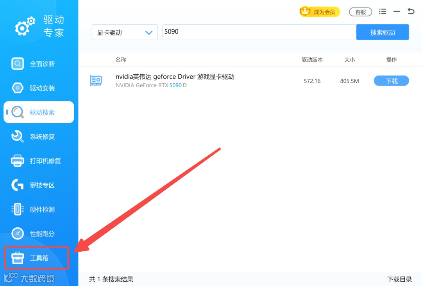Click the 驱动专家 gear logo icon

pos(25,26)
